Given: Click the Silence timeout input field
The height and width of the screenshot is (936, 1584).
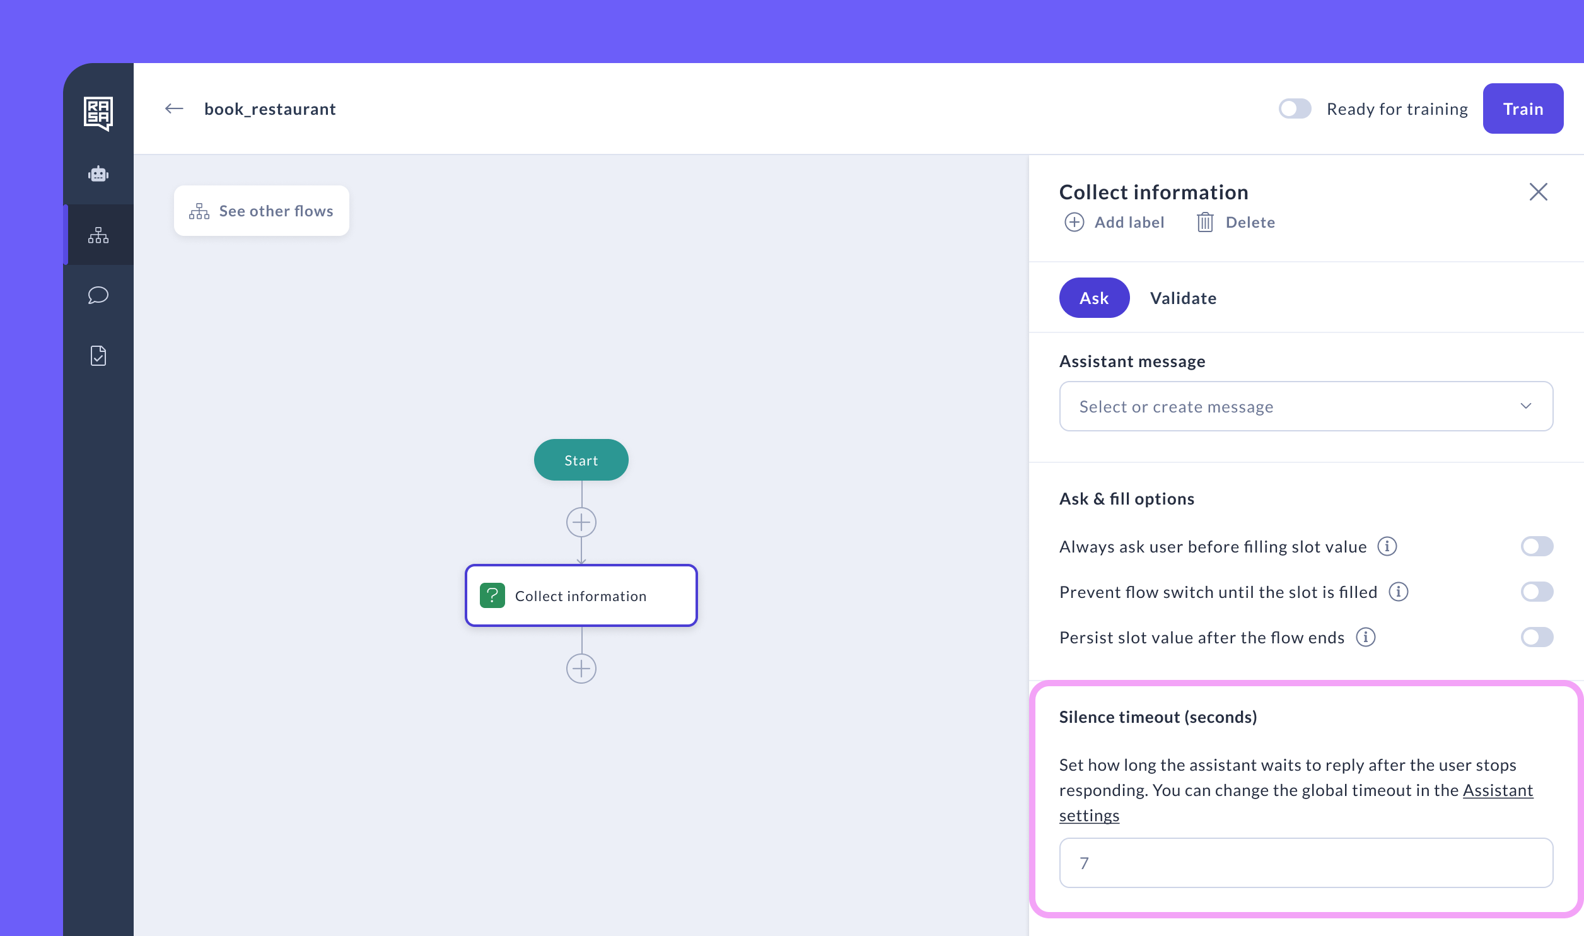Looking at the screenshot, I should [1305, 863].
